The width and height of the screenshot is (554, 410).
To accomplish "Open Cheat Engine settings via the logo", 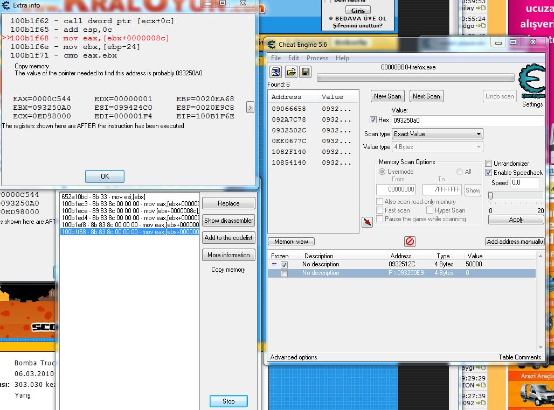I will (x=531, y=83).
